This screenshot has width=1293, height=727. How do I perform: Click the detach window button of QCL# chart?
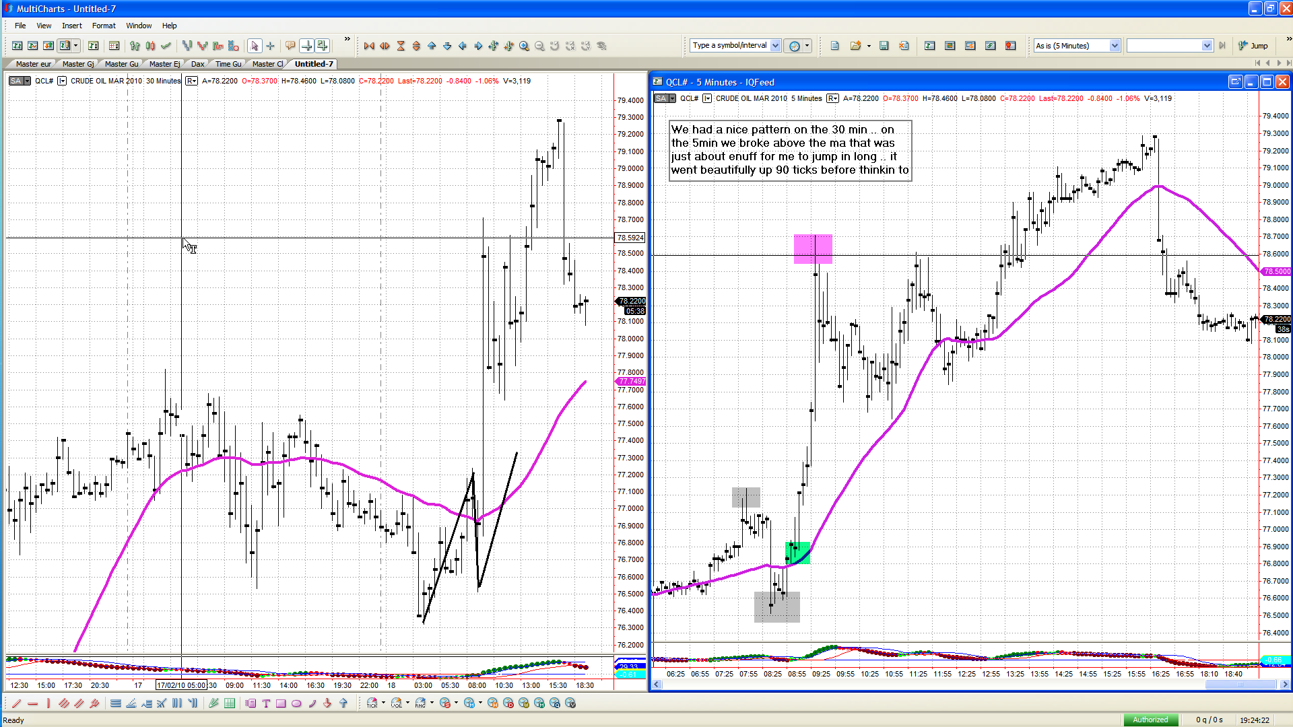1235,81
